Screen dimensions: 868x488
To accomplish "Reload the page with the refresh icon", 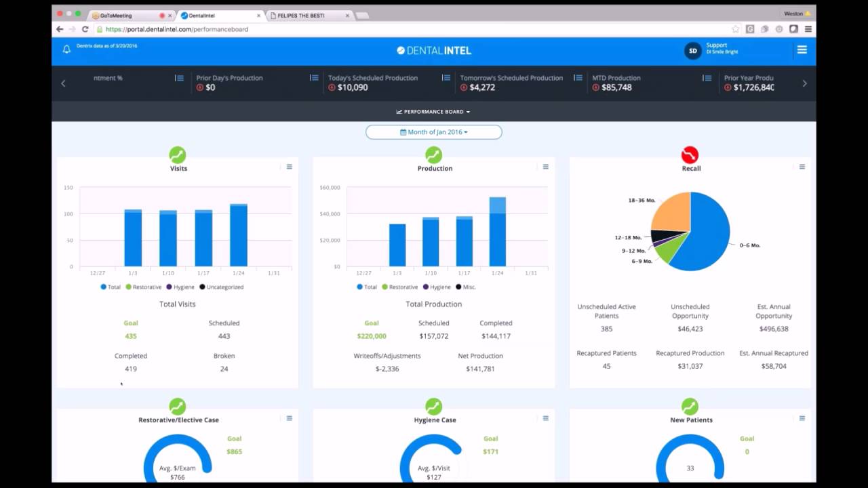I will click(85, 29).
